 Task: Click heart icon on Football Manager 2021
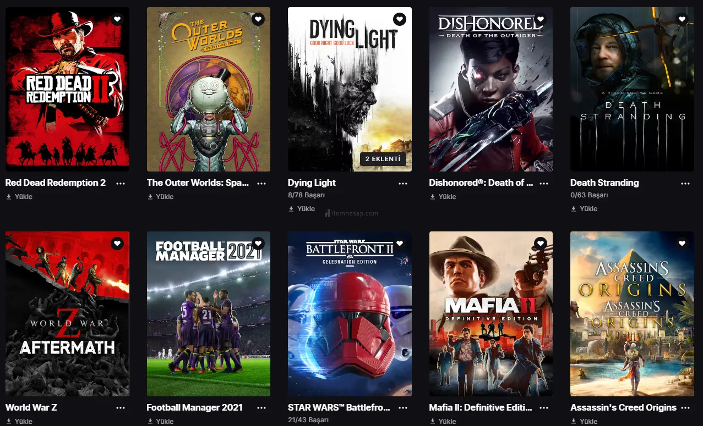[258, 244]
